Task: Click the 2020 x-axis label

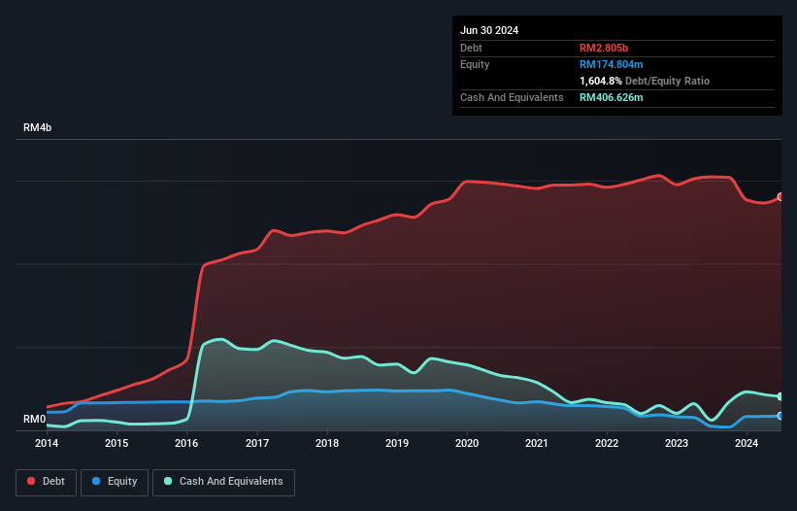Action: (x=467, y=443)
